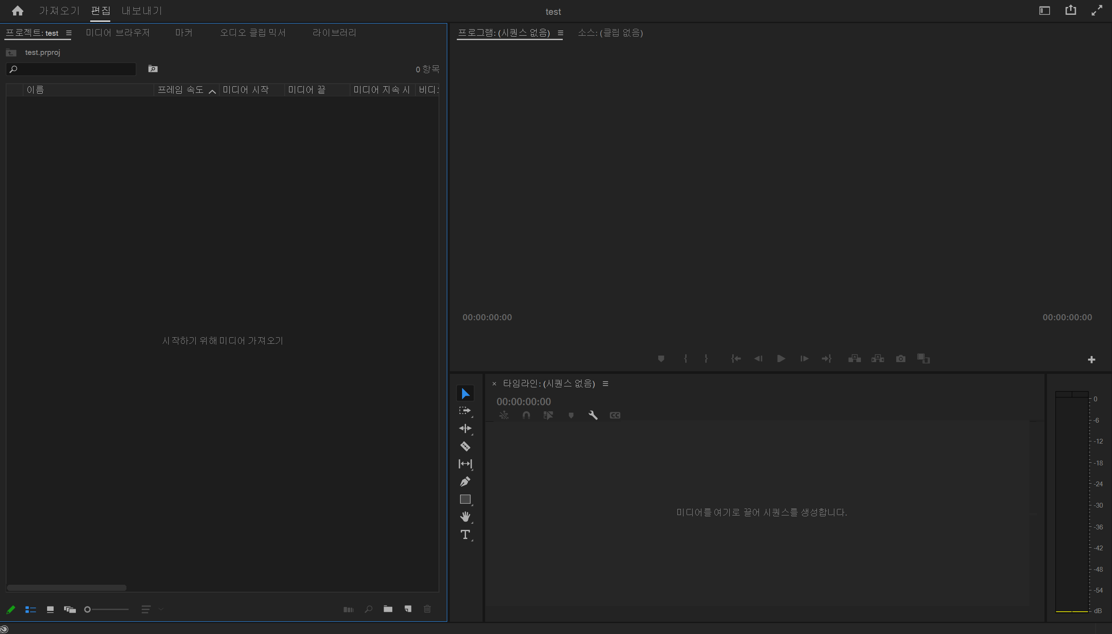
Task: Select the Pen tool
Action: pos(465,481)
